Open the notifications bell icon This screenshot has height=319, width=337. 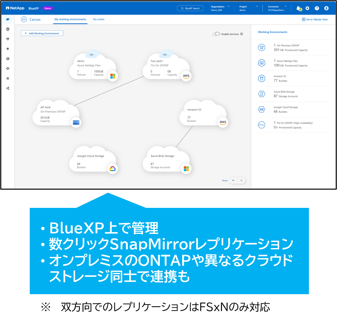298,8
